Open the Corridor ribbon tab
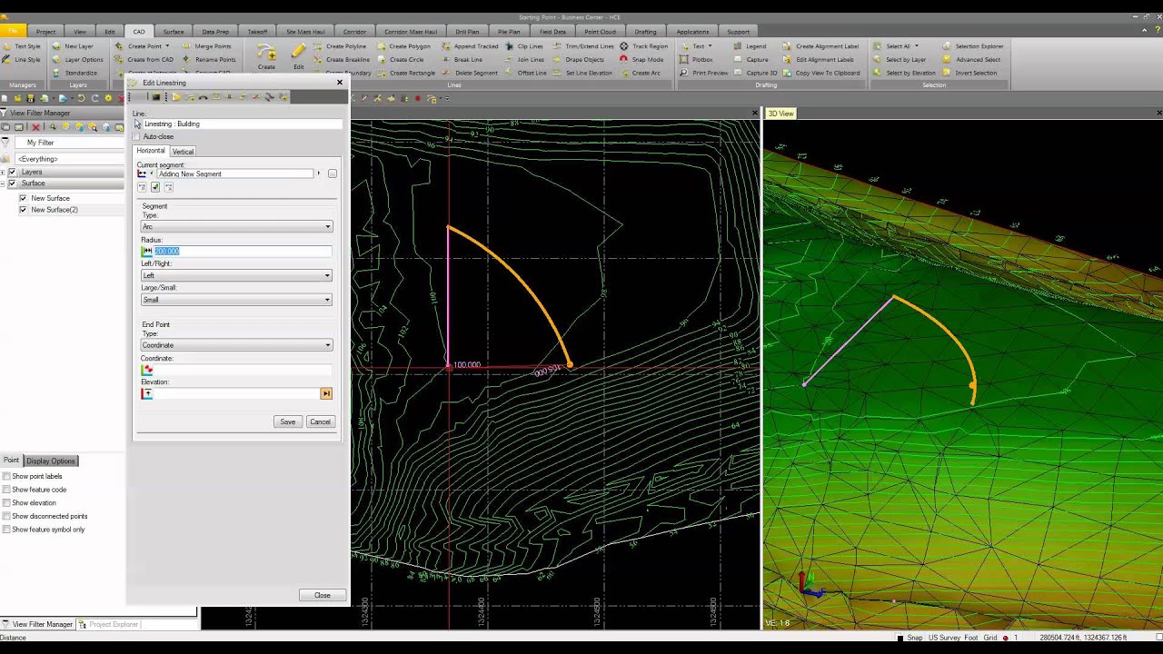The image size is (1163, 654). (x=354, y=32)
